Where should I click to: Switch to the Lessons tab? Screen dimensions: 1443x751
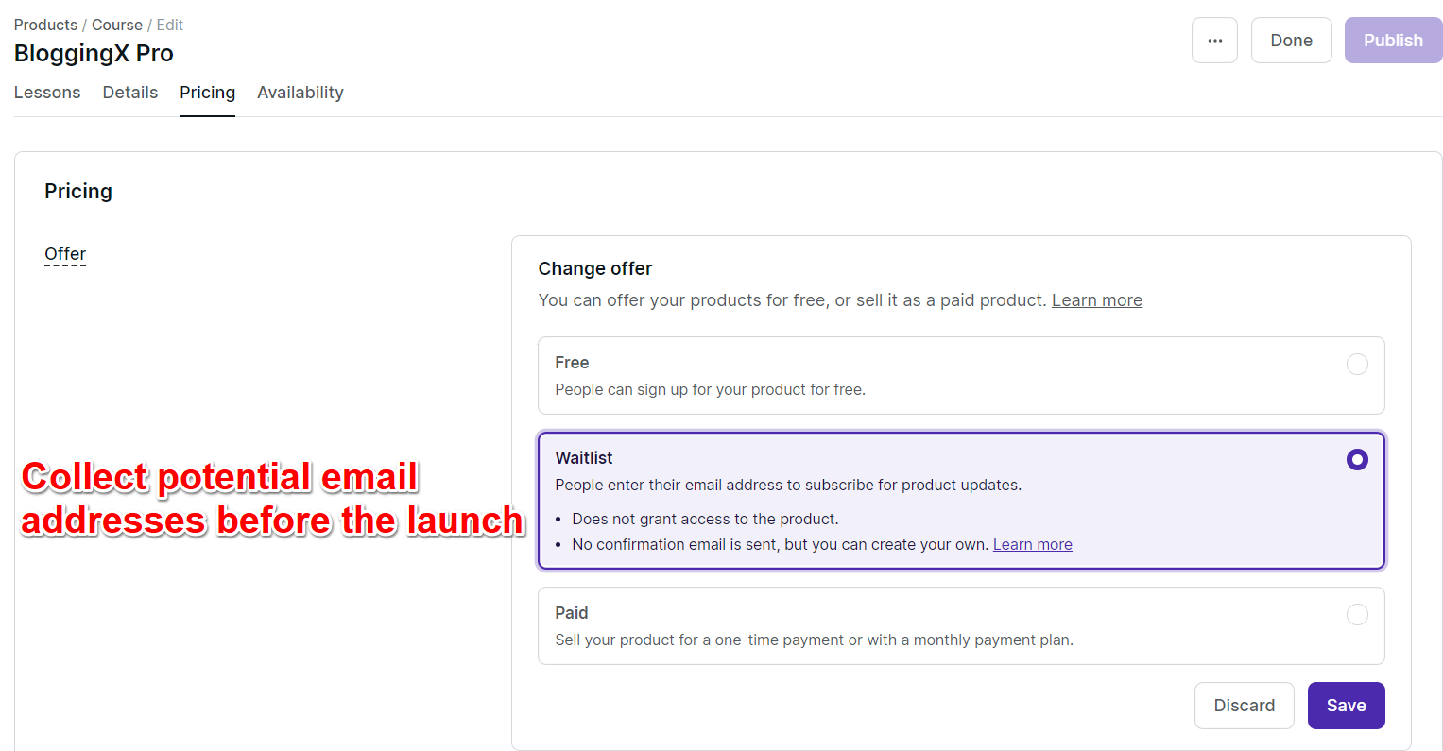47,93
